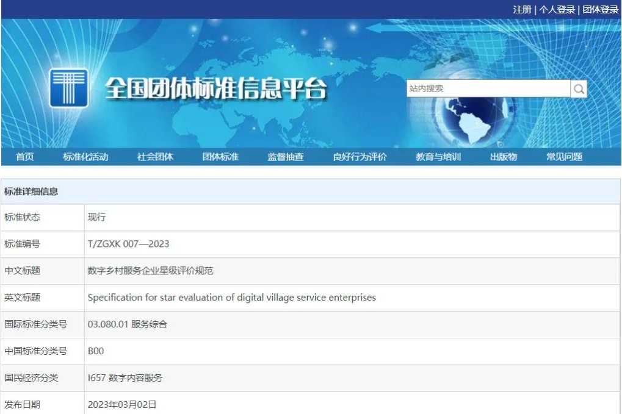622x414 pixels.
Task: Click the 全国团体标准信息平台 site title
Action: [215, 89]
